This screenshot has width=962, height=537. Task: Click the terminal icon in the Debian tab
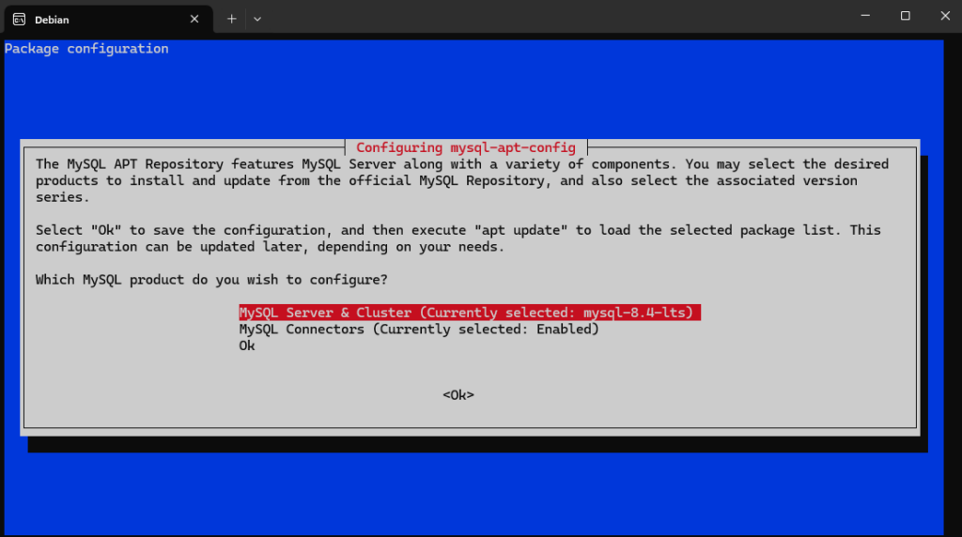(x=19, y=18)
